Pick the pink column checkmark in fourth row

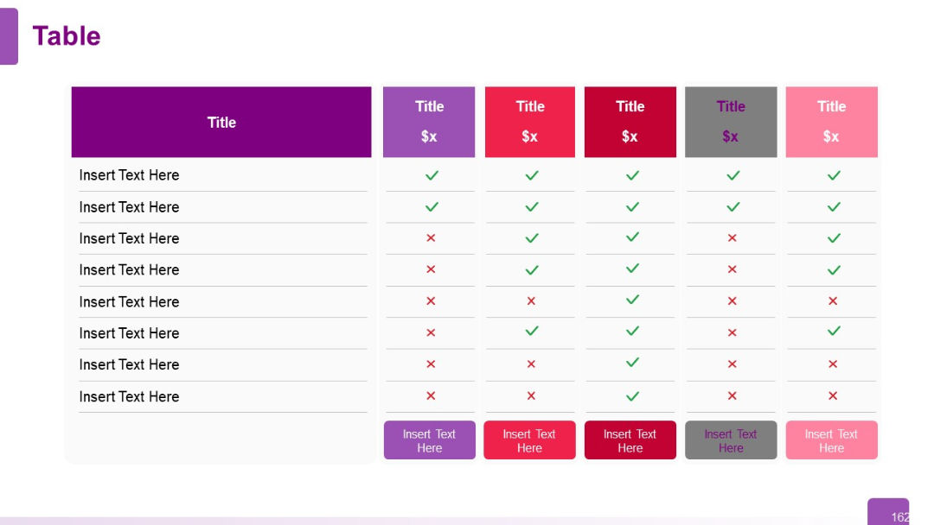[834, 270]
